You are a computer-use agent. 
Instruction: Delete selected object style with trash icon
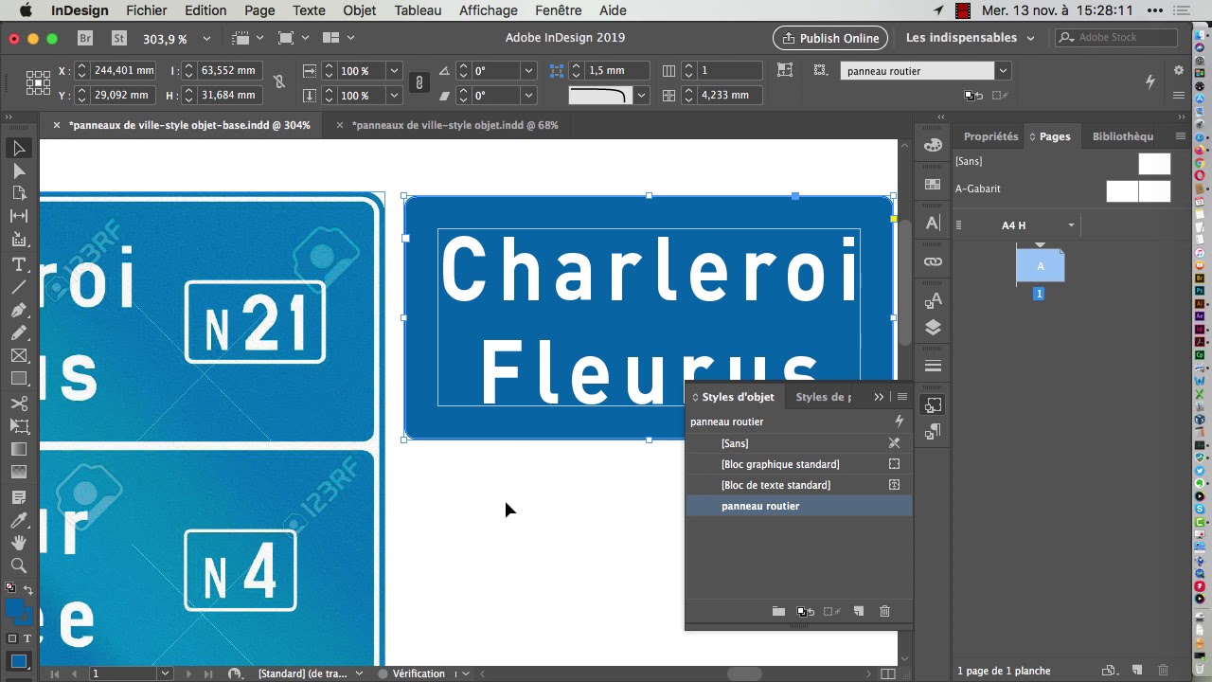point(884,611)
